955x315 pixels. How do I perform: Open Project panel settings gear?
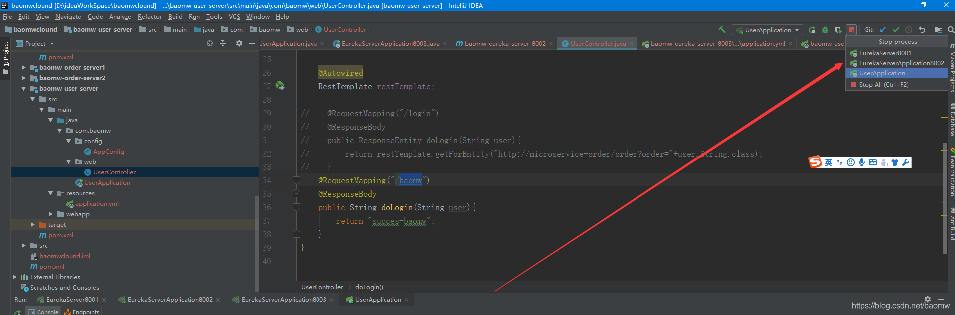coord(239,44)
